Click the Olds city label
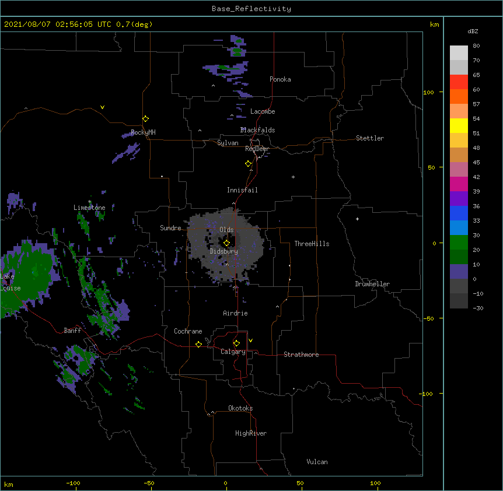The height and width of the screenshot is (491, 503). (x=226, y=230)
